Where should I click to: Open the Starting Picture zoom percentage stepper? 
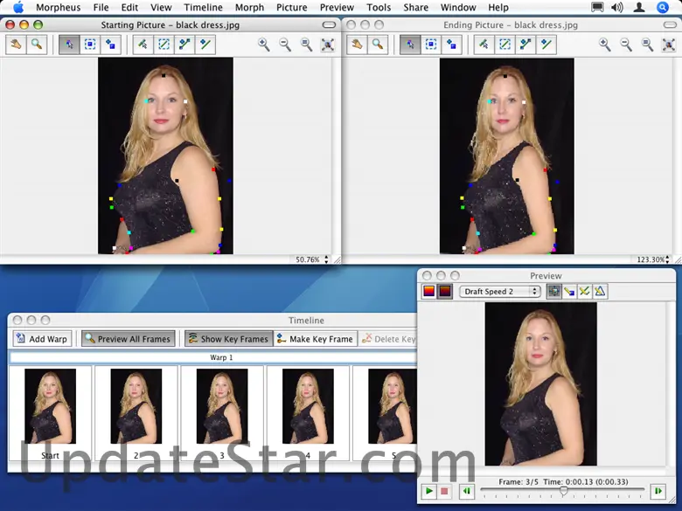point(326,259)
